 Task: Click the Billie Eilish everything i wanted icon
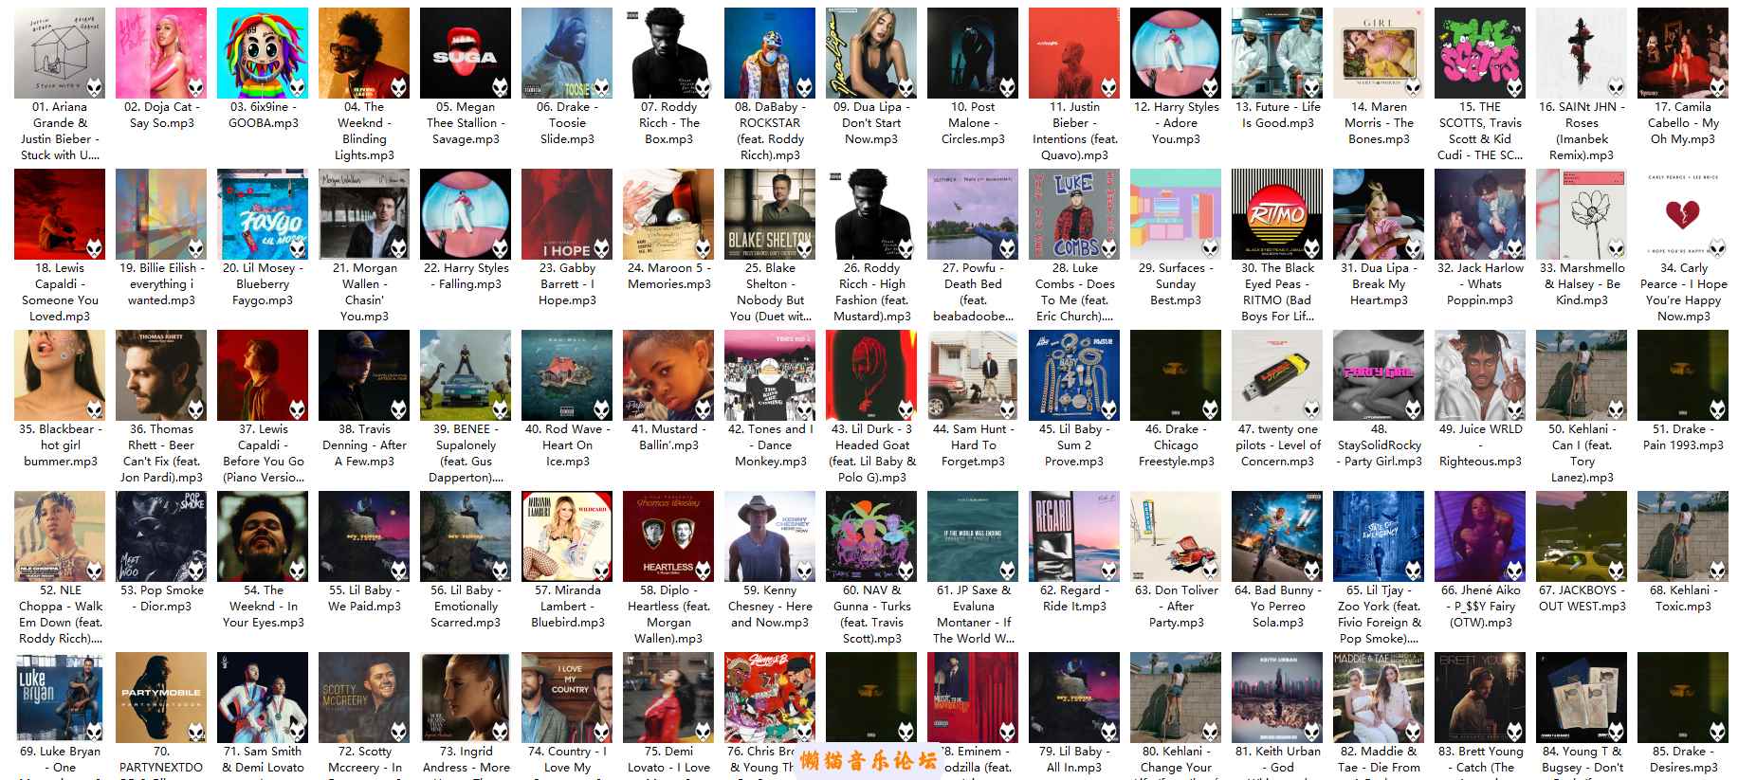[161, 214]
